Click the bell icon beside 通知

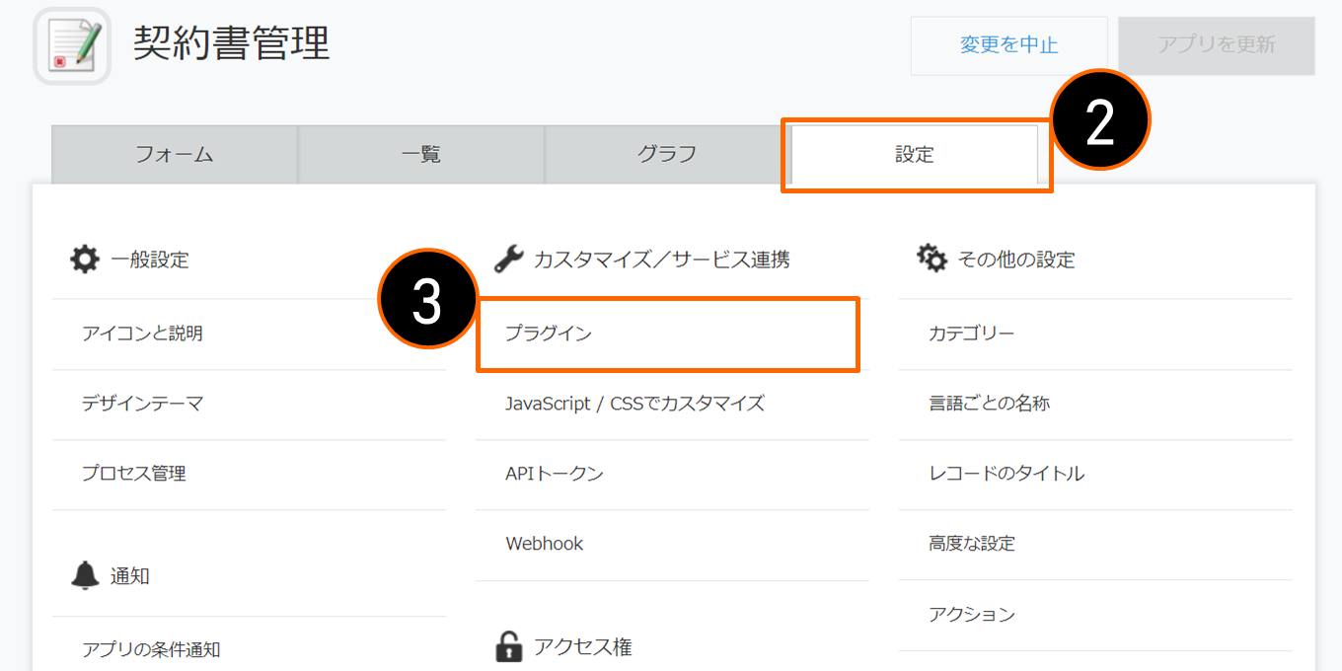86,575
